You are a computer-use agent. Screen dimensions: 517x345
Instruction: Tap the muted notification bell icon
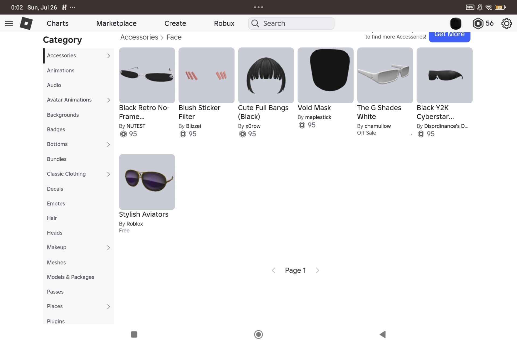click(x=480, y=7)
